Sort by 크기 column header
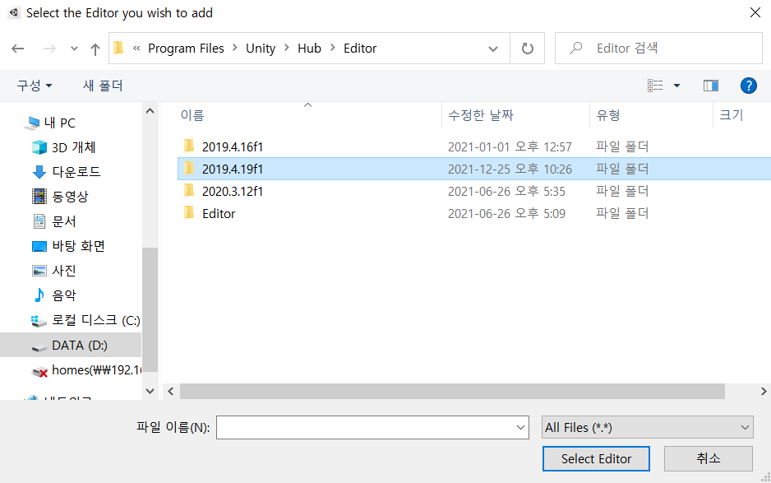 click(732, 115)
